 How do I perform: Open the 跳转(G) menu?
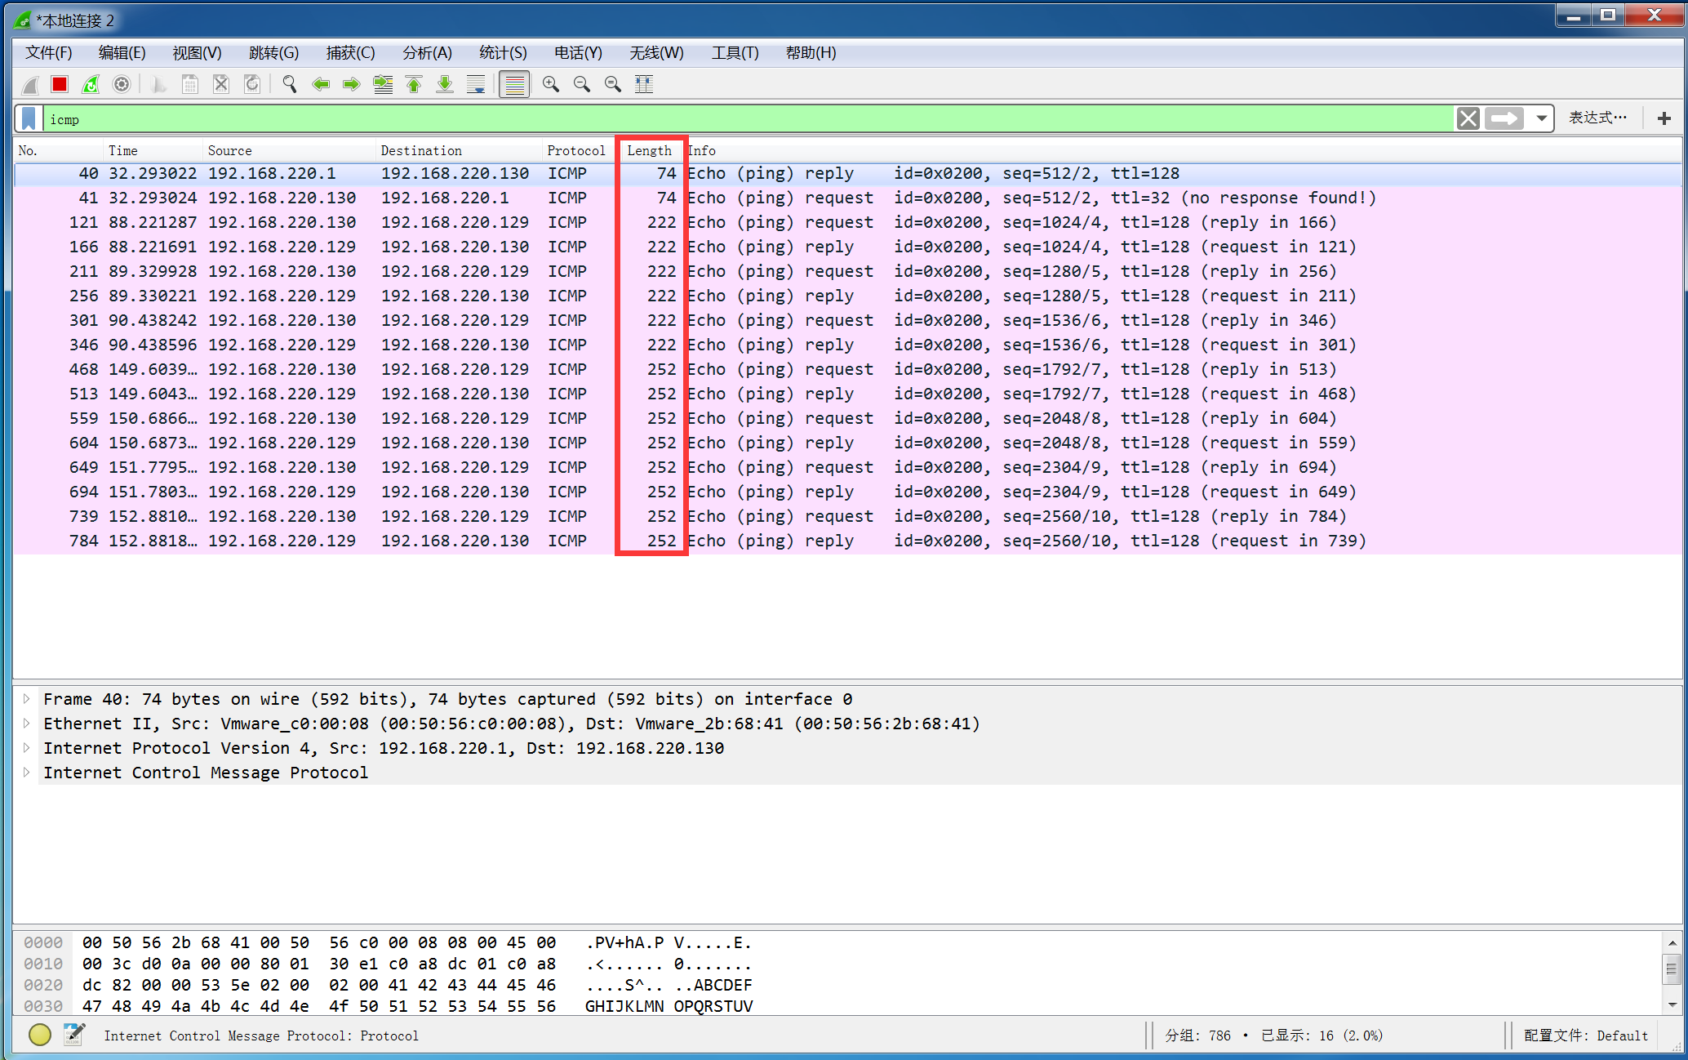tap(273, 53)
